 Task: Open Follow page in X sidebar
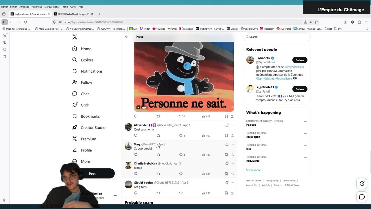point(82,82)
